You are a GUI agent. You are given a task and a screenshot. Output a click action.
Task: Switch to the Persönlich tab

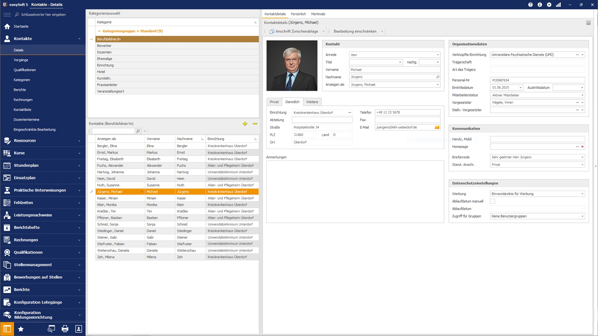point(298,14)
